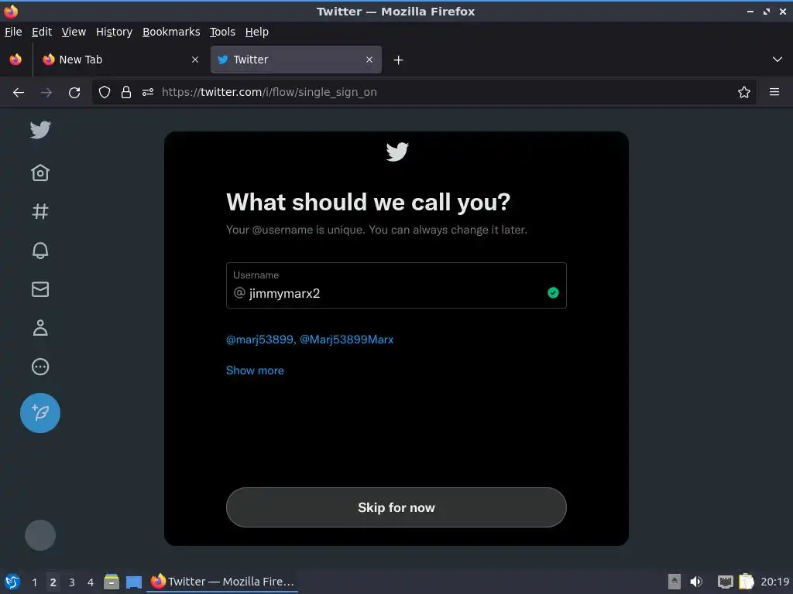The image size is (793, 594).
Task: Open the taskbar start menu icon
Action: coord(12,582)
